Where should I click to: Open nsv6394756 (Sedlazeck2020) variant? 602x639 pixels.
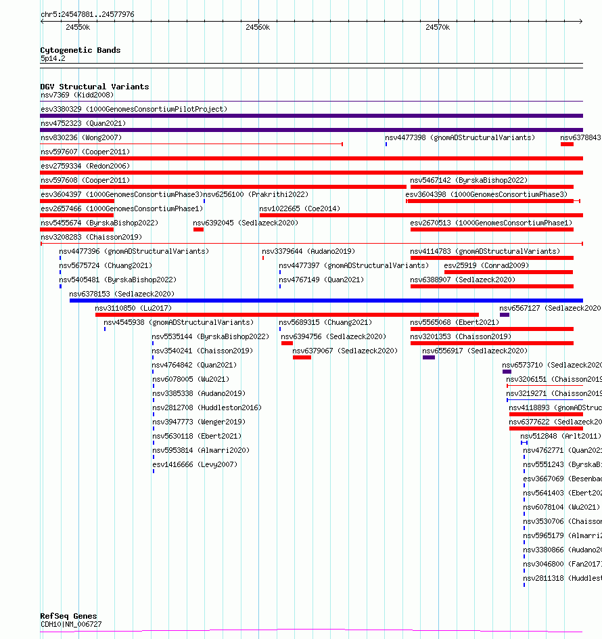click(x=333, y=337)
